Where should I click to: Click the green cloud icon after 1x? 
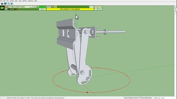click(38, 7)
